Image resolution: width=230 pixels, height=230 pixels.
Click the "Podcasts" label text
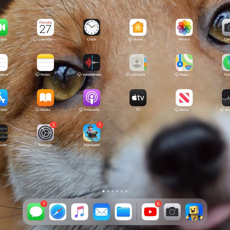[x=91, y=110]
